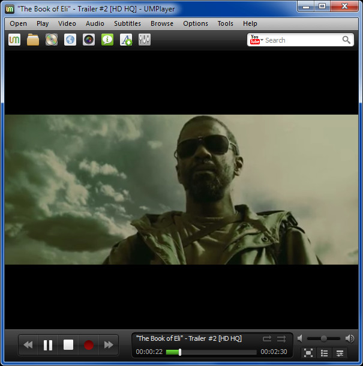Click elapsed time 00:00:22
The image size is (363, 366).
click(x=149, y=352)
